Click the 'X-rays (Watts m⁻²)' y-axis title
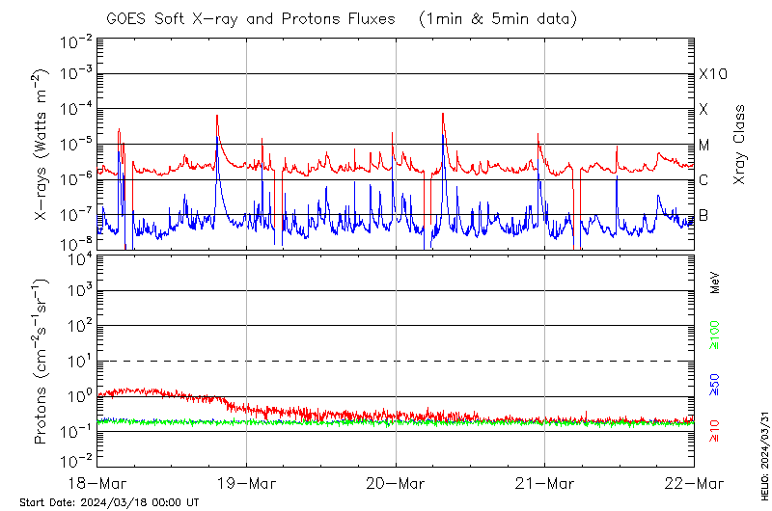Viewport: 772px width, 511px height. click(x=41, y=145)
